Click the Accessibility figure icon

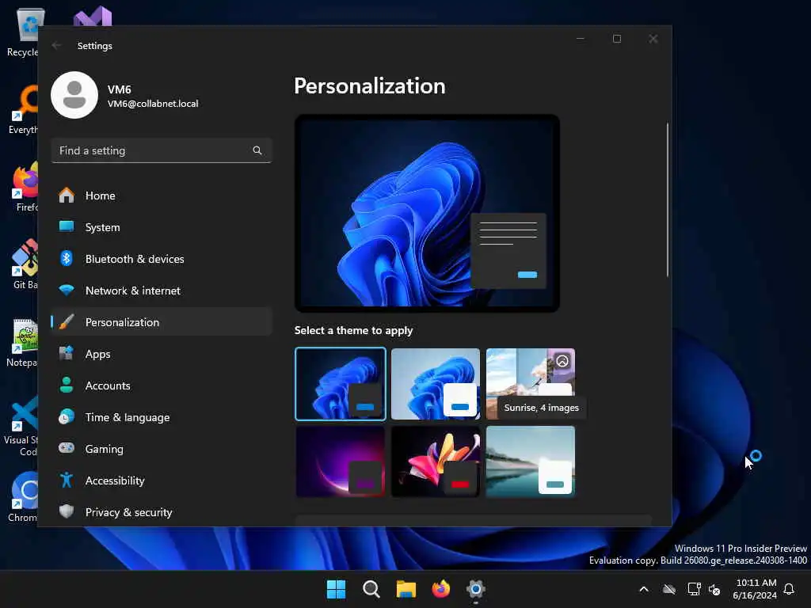pyautogui.click(x=67, y=481)
